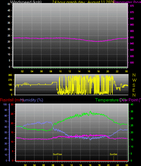Click the 90 wind direction axis value
This screenshot has height=166, width=141.
tap(11, 90)
